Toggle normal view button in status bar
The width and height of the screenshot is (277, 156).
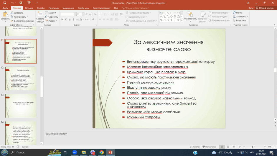222,147
